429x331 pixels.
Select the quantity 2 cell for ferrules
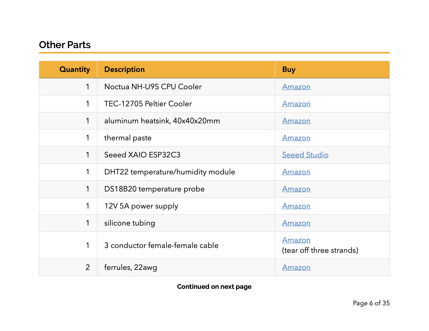pos(68,267)
